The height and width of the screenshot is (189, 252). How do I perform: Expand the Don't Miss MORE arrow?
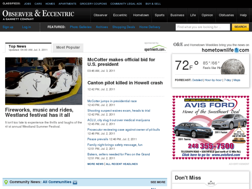[x=211, y=183]
